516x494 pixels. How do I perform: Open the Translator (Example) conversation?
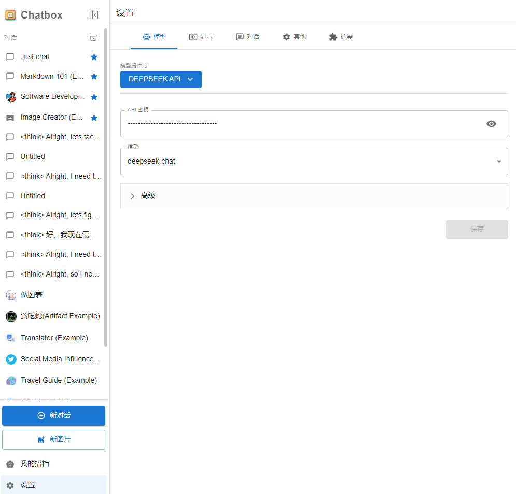[53, 338]
